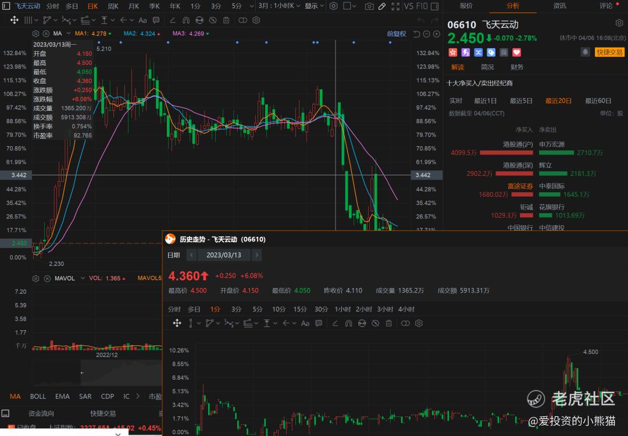628x436 pixels.
Task: Toggle the left sidebar panel icon
Action: point(6,6)
